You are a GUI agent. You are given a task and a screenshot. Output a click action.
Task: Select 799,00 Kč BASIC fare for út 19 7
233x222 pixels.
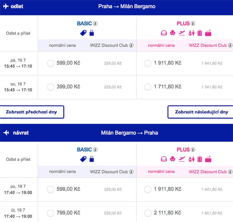[x=51, y=213]
